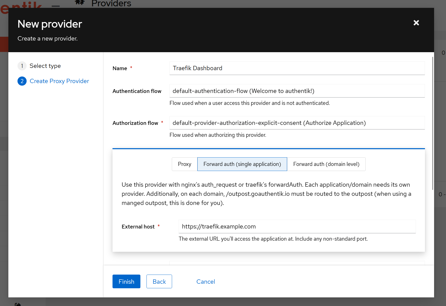446x306 pixels.
Task: Cancel the new provider wizard
Action: (206, 281)
